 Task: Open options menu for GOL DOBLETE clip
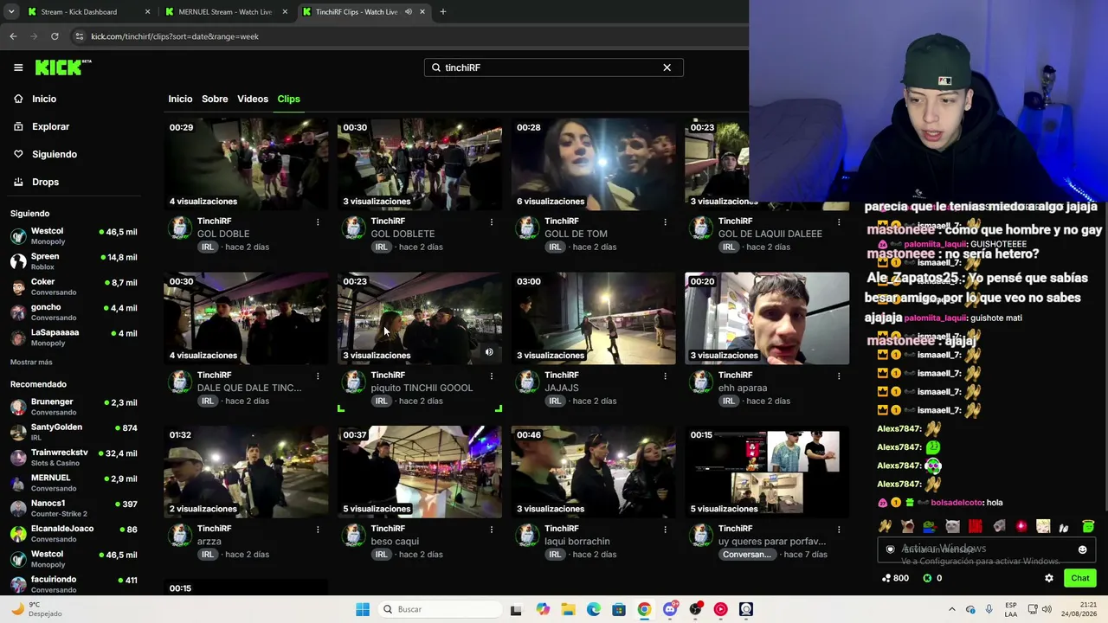(492, 222)
